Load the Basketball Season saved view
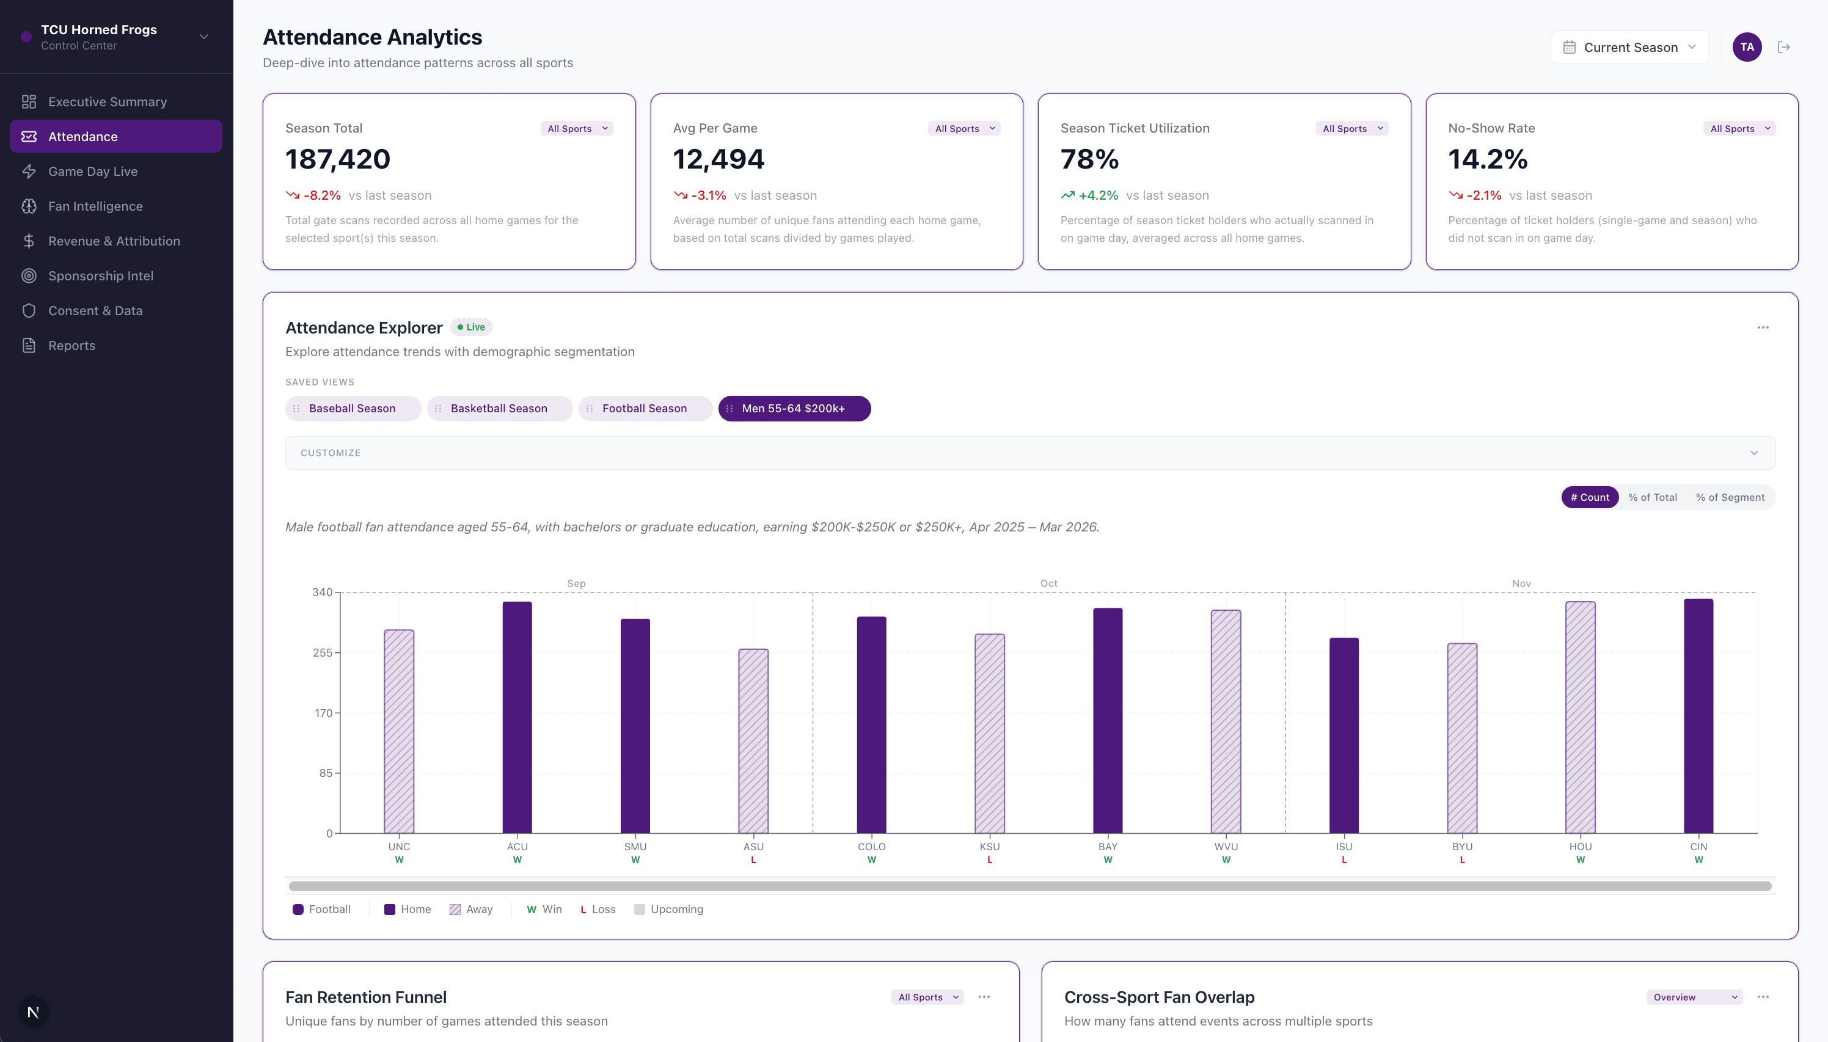The image size is (1828, 1042). coord(500,409)
